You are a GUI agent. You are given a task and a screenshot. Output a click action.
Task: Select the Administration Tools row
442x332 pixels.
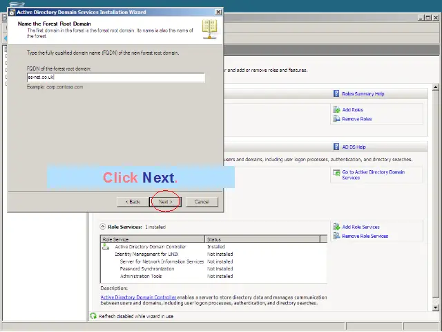213,276
